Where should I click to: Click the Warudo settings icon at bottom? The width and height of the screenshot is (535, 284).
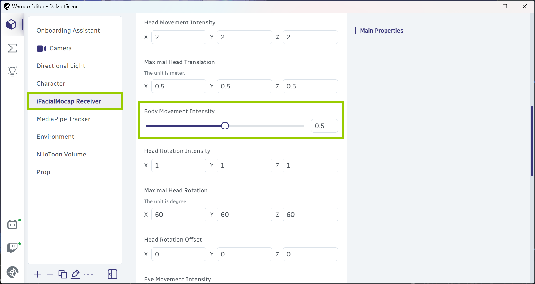[x=12, y=272]
